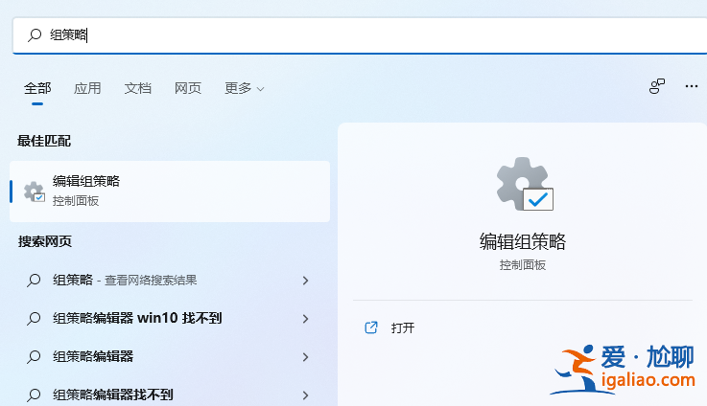
Task: Click magnifier icon next to 组策略 - 查看网络搜索结果
Action: coord(34,281)
